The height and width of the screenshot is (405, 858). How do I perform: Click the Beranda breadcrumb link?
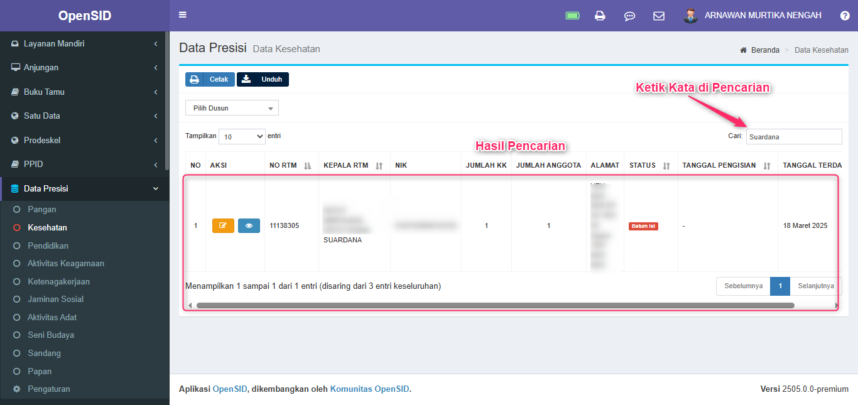[765, 50]
